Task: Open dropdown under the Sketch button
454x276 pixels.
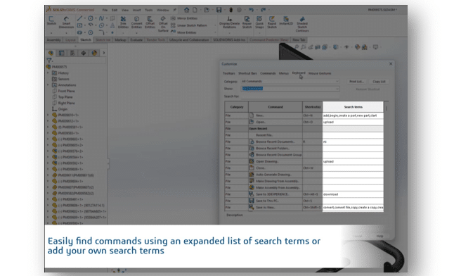Action: [x=51, y=33]
